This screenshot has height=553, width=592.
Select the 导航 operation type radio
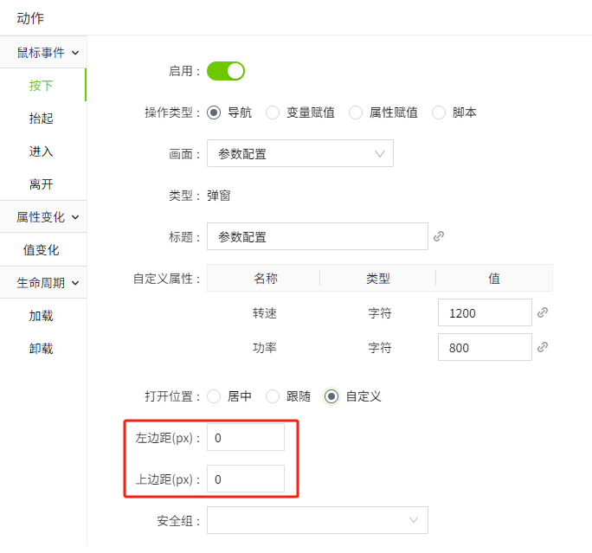tap(214, 113)
